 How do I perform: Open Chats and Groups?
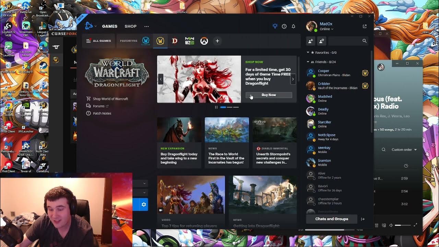click(332, 219)
